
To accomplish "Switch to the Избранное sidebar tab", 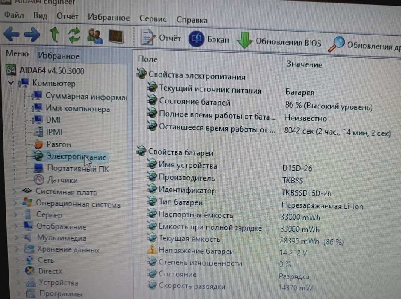I will point(59,56).
